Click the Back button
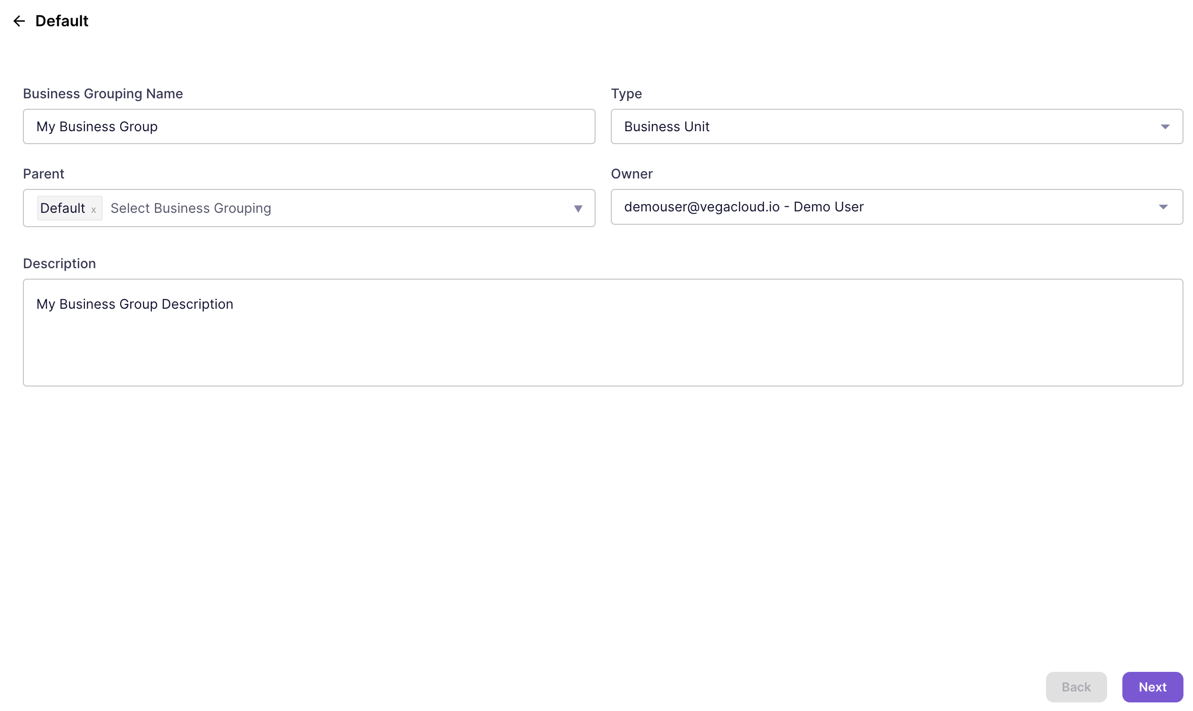The image size is (1193, 711). [x=1076, y=687]
